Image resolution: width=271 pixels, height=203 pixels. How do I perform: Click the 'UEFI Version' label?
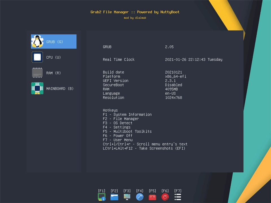115,81
